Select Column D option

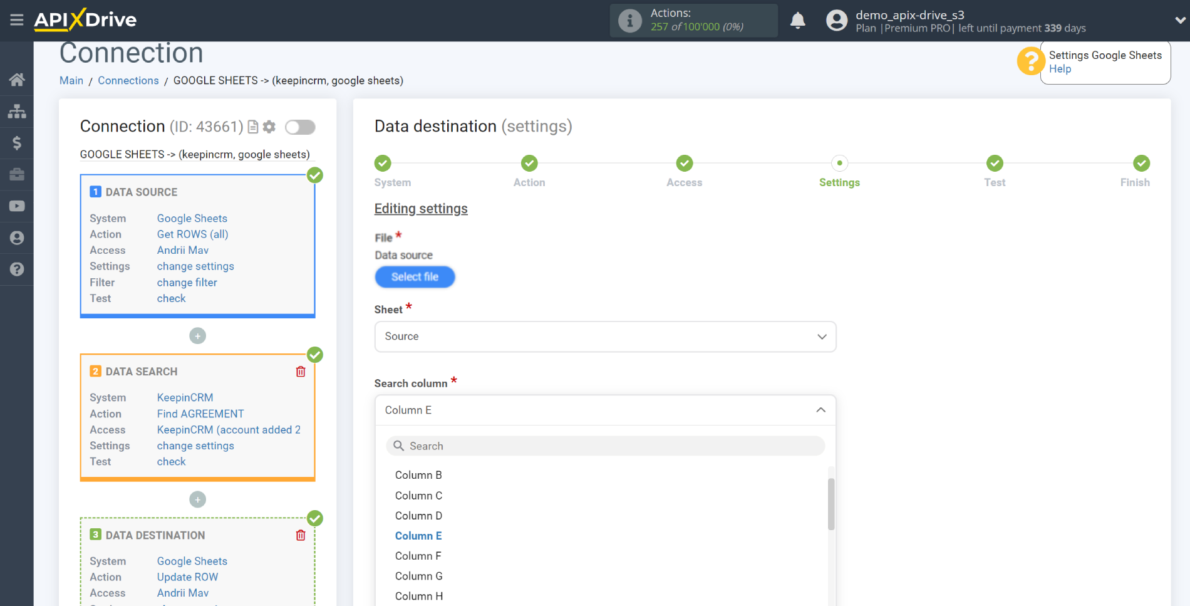418,516
